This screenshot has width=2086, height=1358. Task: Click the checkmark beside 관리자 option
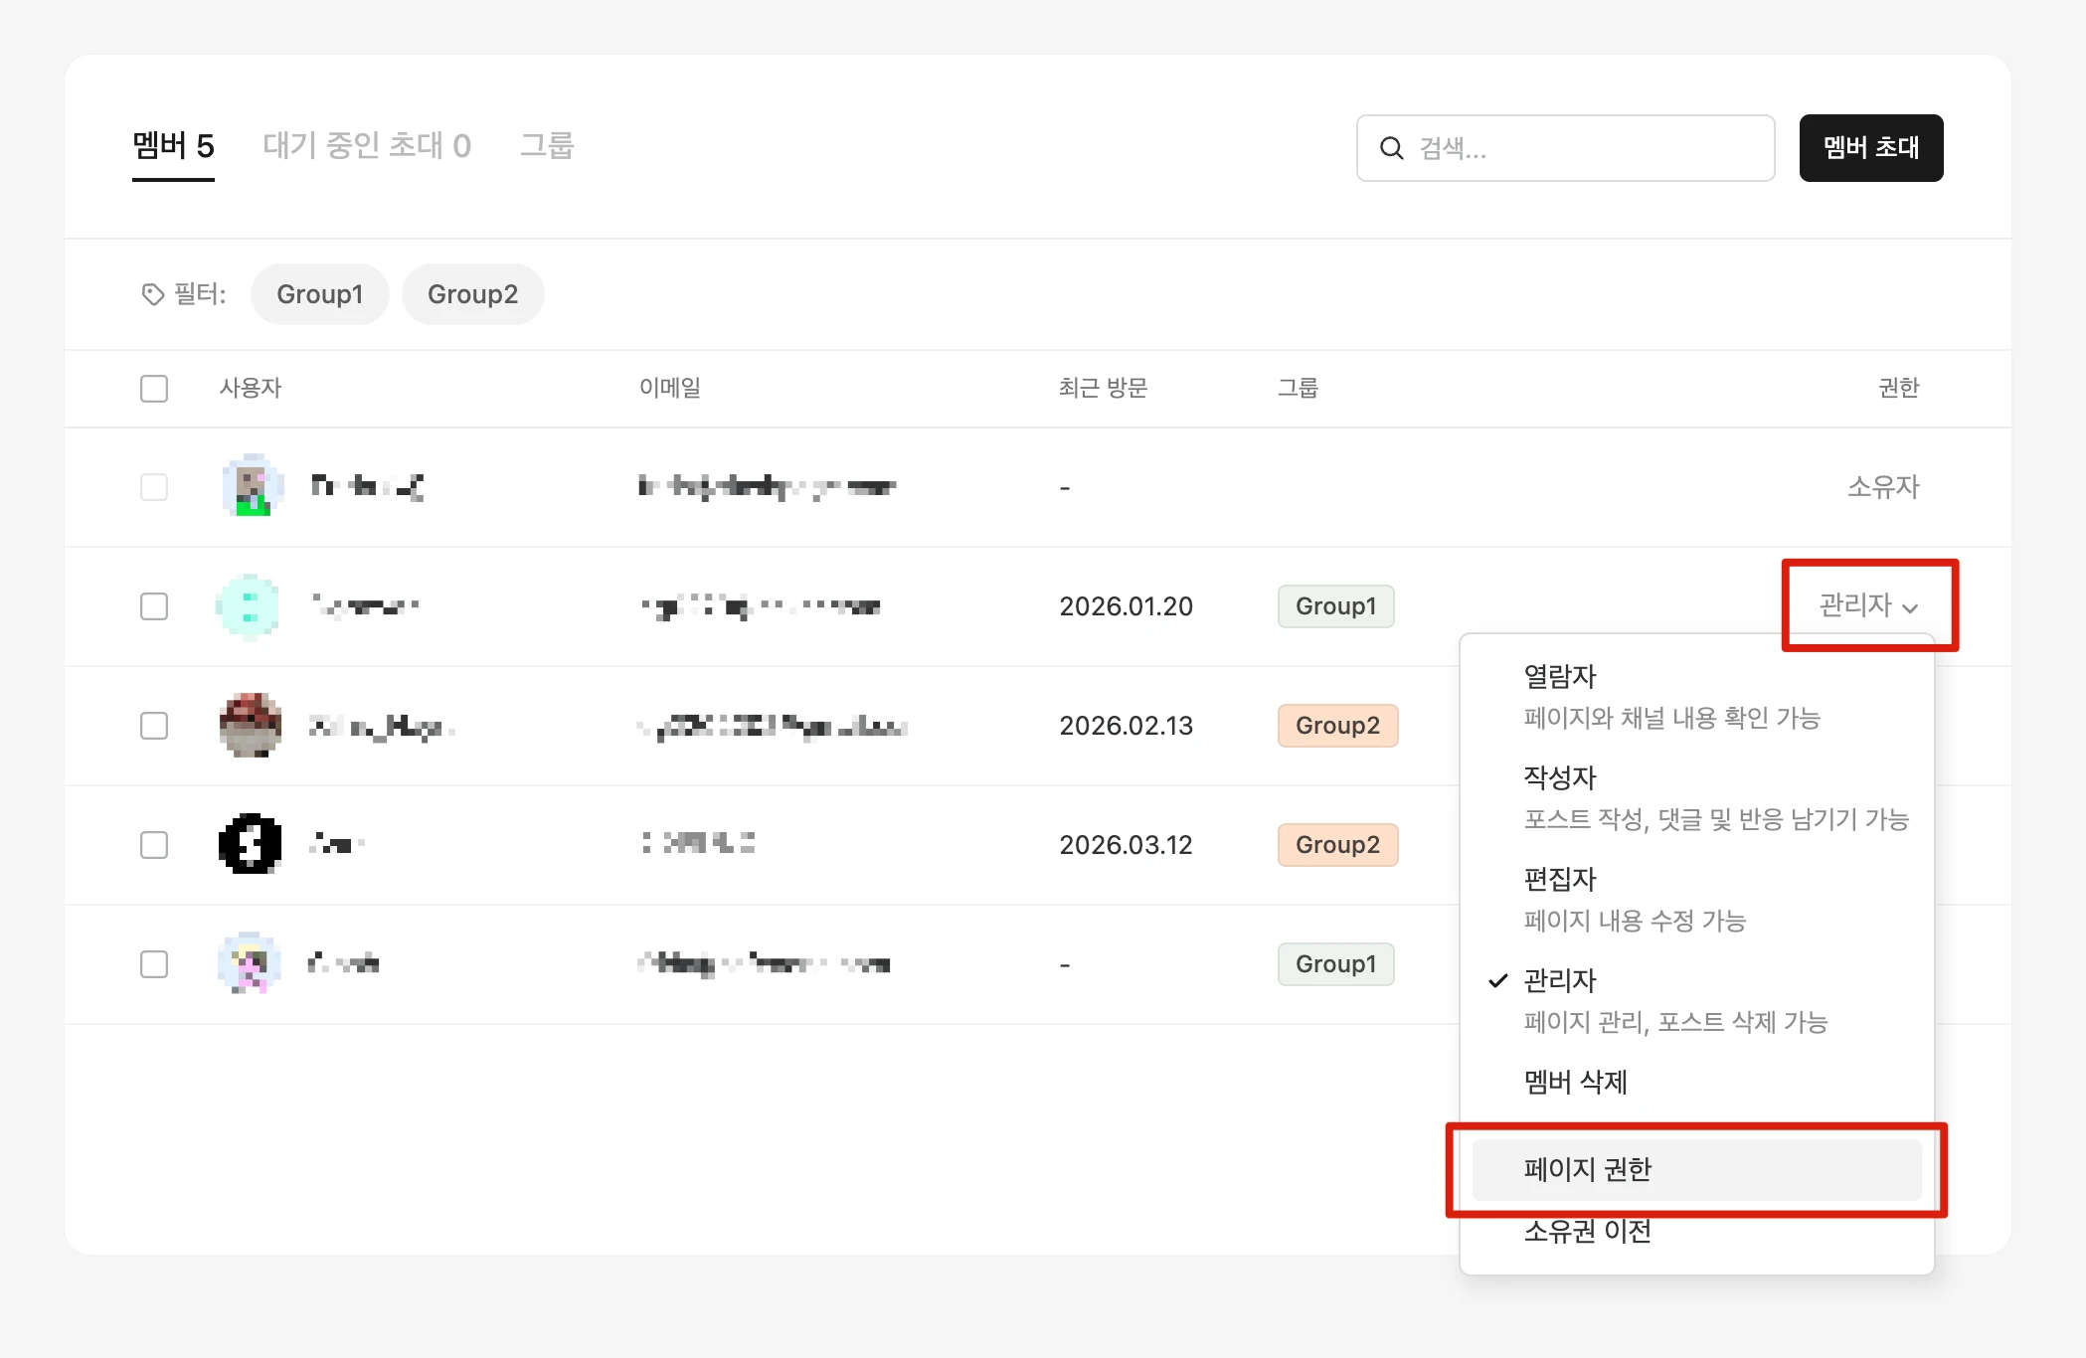(1497, 980)
